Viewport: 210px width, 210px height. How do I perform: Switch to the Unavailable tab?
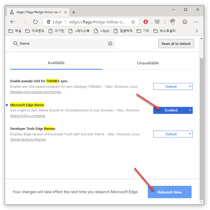(148, 63)
